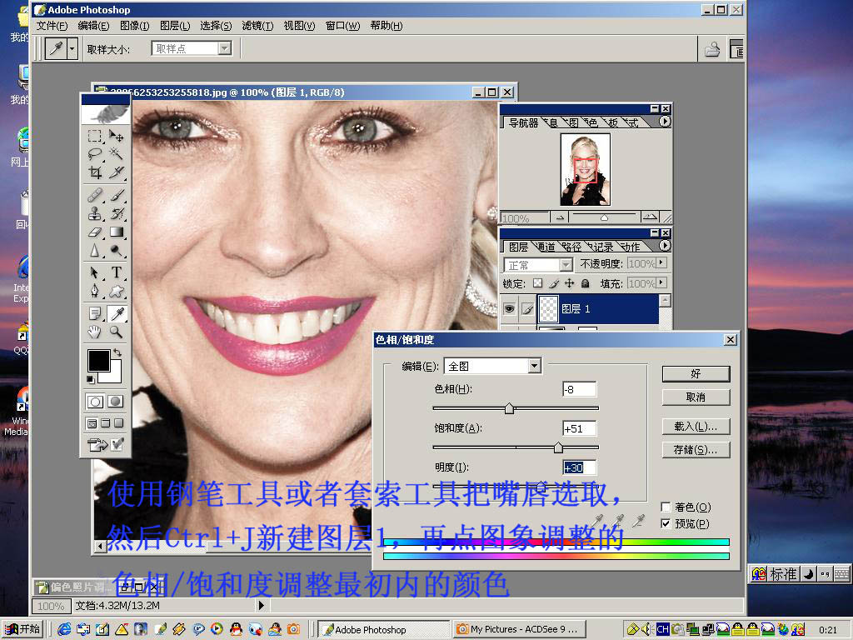Enable the 着色 checkbox

[666, 507]
